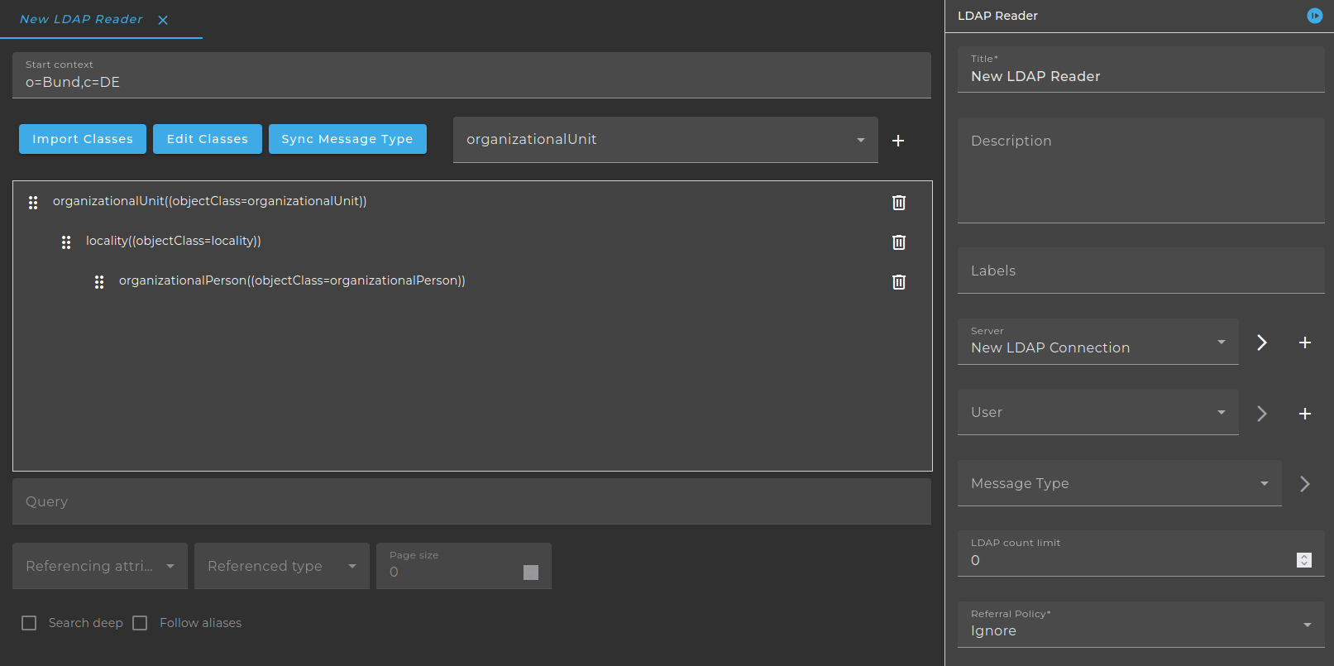Click blue play icon in LDAP Reader header
1334x666 pixels.
point(1314,16)
